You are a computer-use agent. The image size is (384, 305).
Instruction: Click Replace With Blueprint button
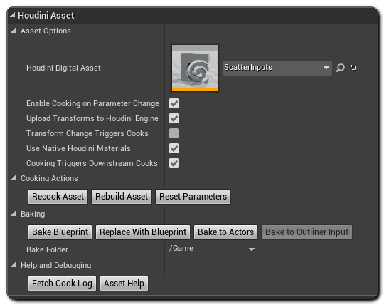[143, 232]
